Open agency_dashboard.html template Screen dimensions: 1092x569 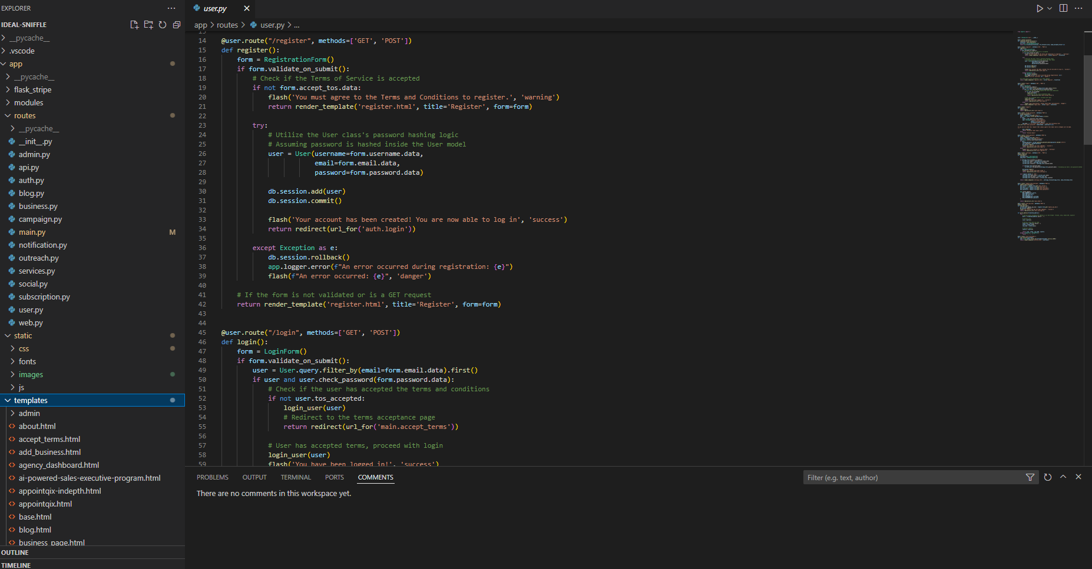pyautogui.click(x=92, y=465)
